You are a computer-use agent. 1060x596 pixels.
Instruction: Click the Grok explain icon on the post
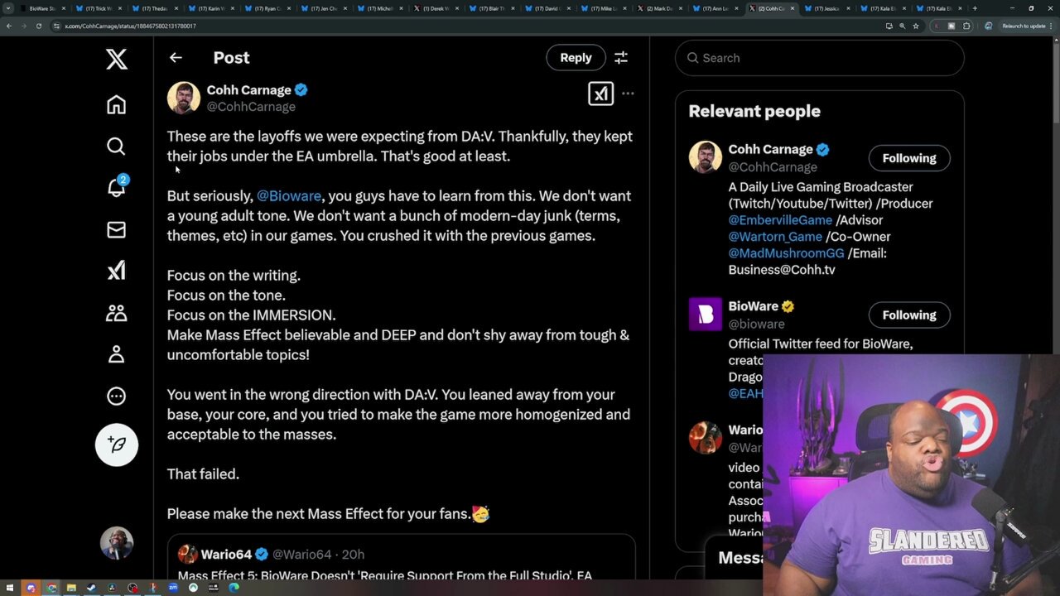(x=601, y=94)
